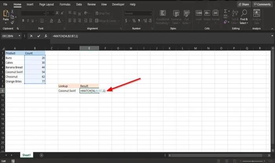Click the Share button
The width and height of the screenshot is (275, 163).
tap(244, 4)
